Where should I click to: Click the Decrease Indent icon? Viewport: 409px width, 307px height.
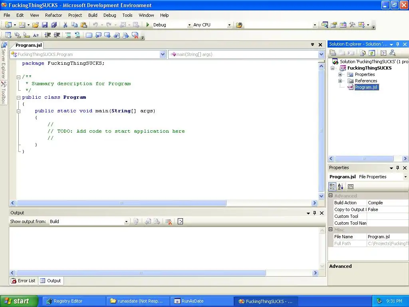pos(48,35)
